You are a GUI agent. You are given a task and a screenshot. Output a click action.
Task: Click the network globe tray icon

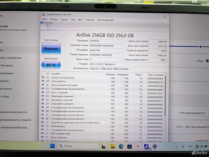(x=197, y=146)
